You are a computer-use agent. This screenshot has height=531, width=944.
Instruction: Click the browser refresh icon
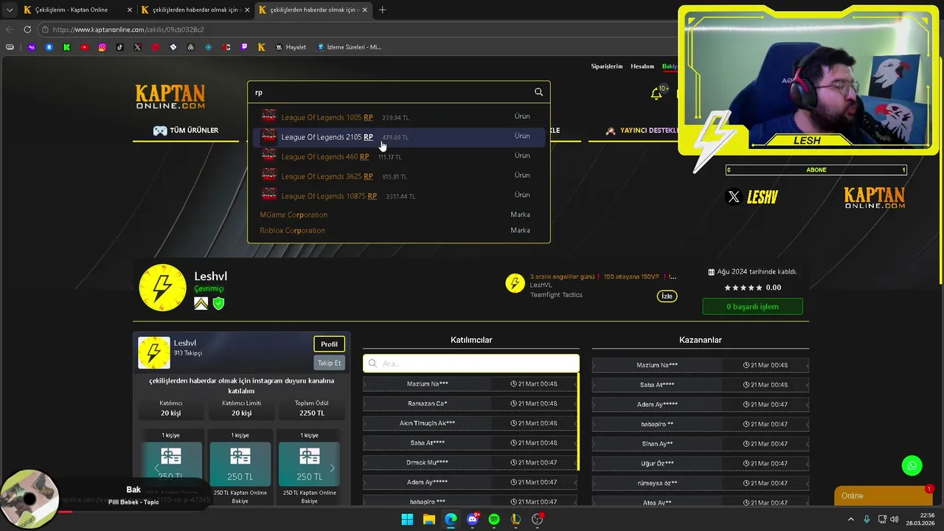tap(27, 29)
